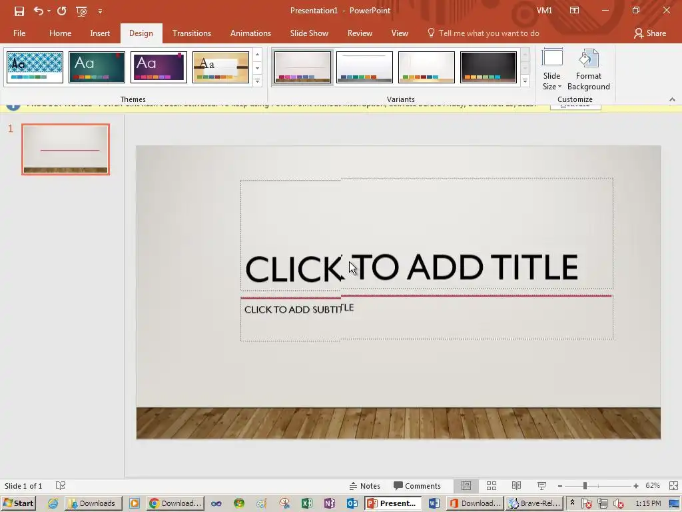Image resolution: width=682 pixels, height=512 pixels.
Task: Open the Transitions tab
Action: point(191,33)
